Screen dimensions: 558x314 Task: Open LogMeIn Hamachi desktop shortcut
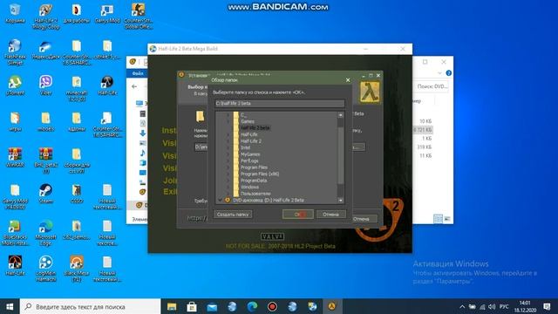click(45, 269)
